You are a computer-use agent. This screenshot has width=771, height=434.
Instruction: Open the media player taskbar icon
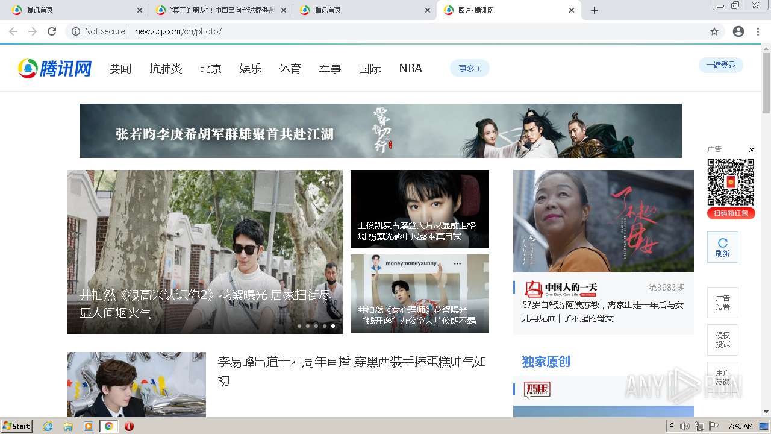point(89,426)
